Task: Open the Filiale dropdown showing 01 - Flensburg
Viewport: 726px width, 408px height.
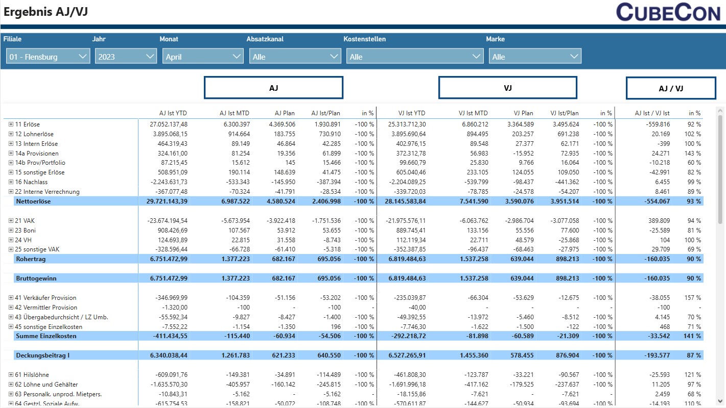Action: coord(48,57)
